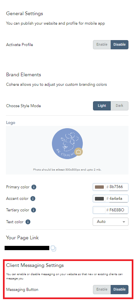Disable the Messaging Button
This screenshot has height=307, width=137.
[x=120, y=289]
